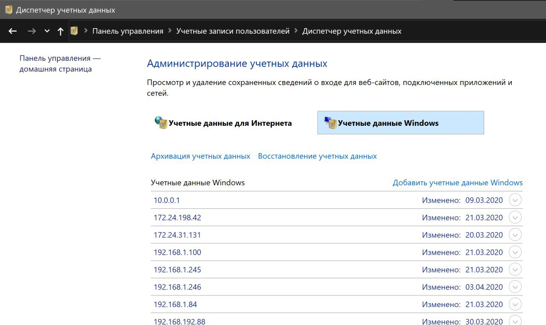
Task: Expand the 10.0.0.1 row chevron
Action: 515,200
